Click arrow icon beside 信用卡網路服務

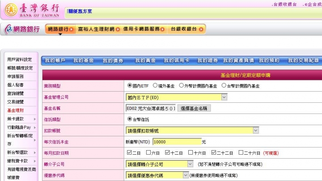pyautogui.click(x=162, y=29)
